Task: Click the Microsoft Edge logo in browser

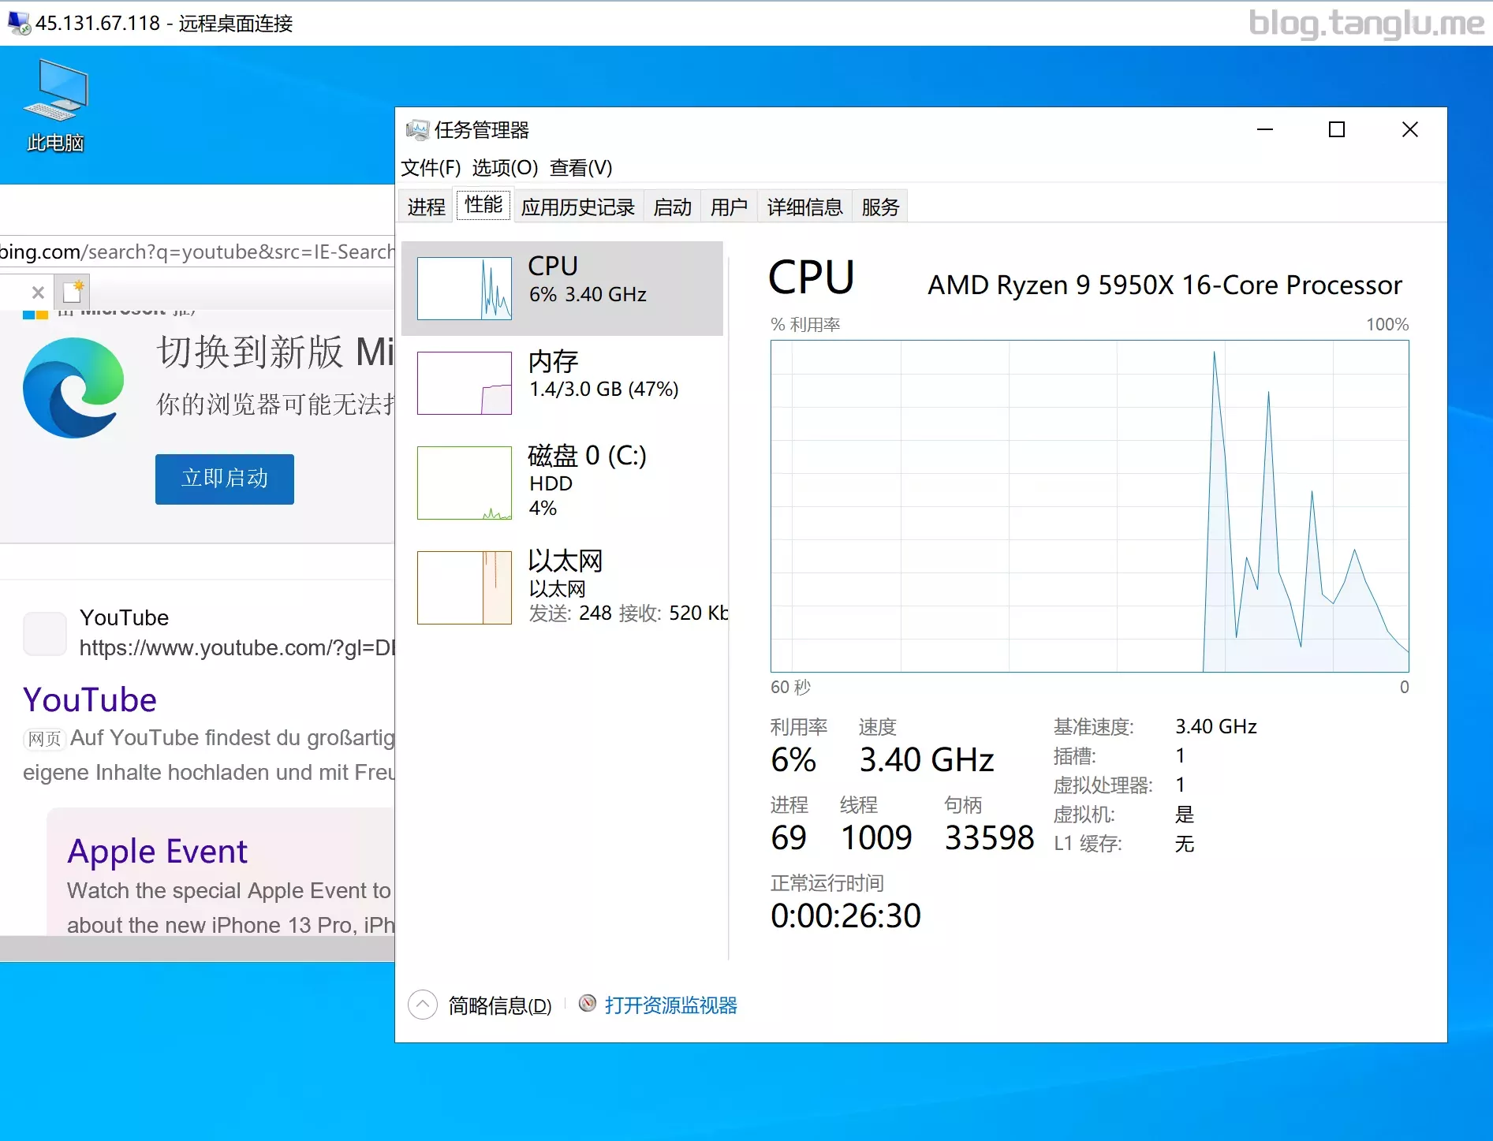Action: [x=73, y=387]
